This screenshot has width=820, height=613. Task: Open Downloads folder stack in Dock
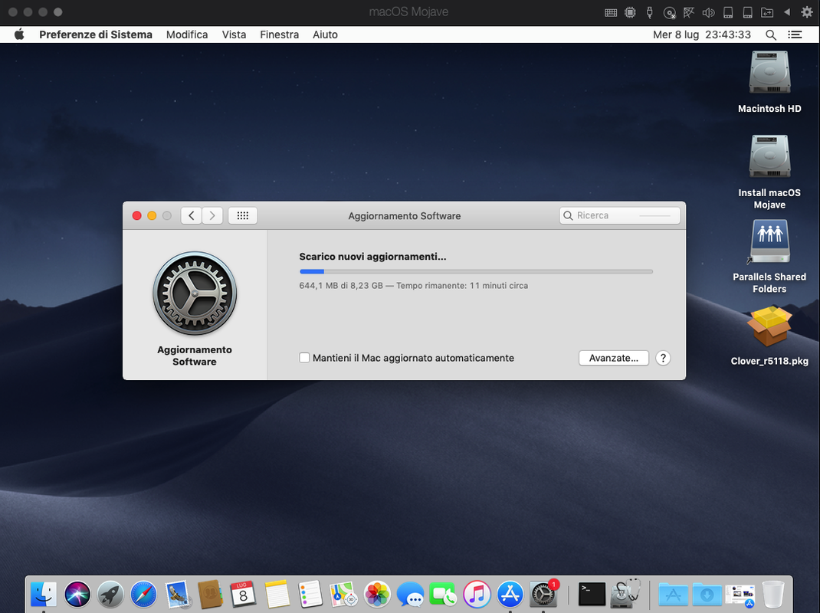[x=707, y=595]
